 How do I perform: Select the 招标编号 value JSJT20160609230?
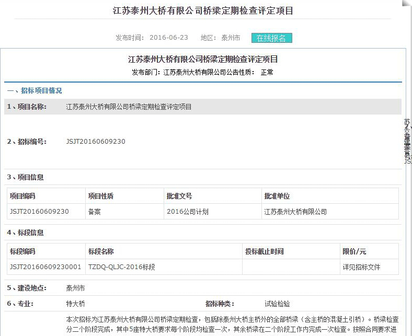[x=96, y=142]
